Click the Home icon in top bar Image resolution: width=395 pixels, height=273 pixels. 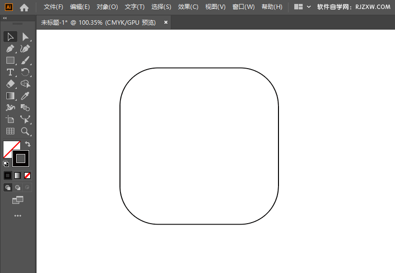click(24, 7)
